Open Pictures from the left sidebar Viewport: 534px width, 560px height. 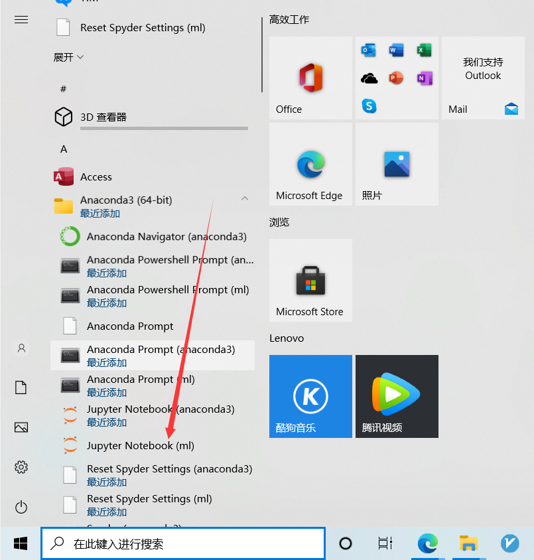[x=21, y=427]
